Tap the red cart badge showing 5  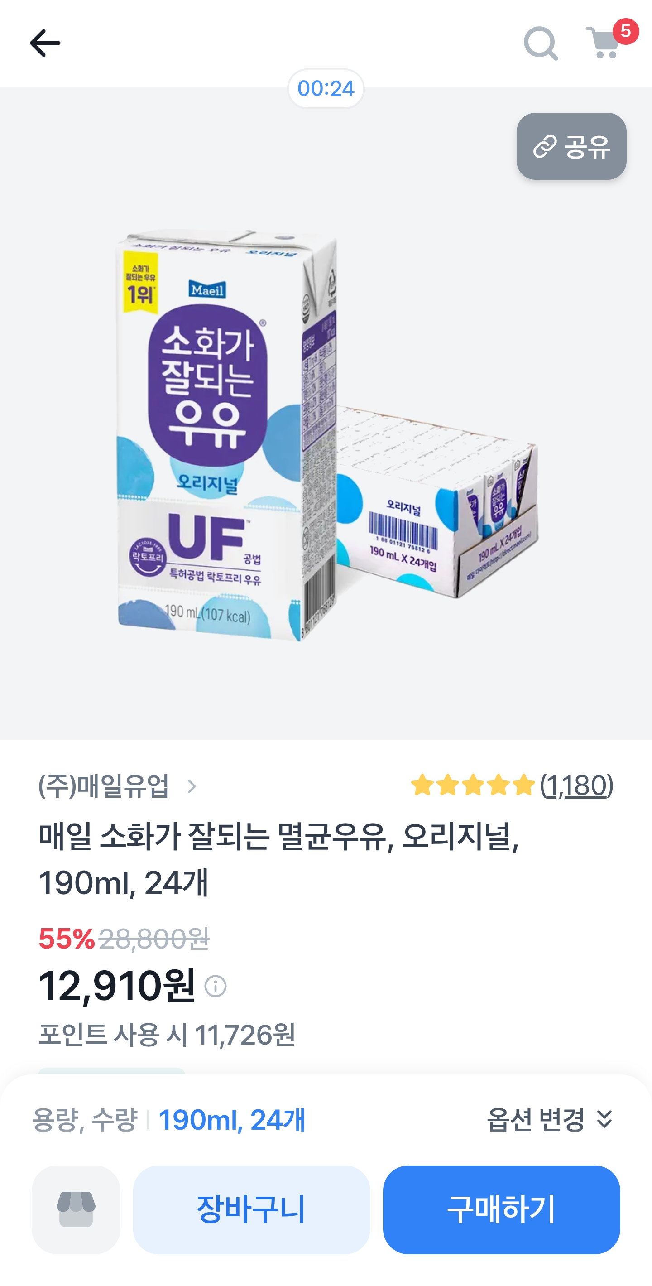pyautogui.click(x=626, y=31)
